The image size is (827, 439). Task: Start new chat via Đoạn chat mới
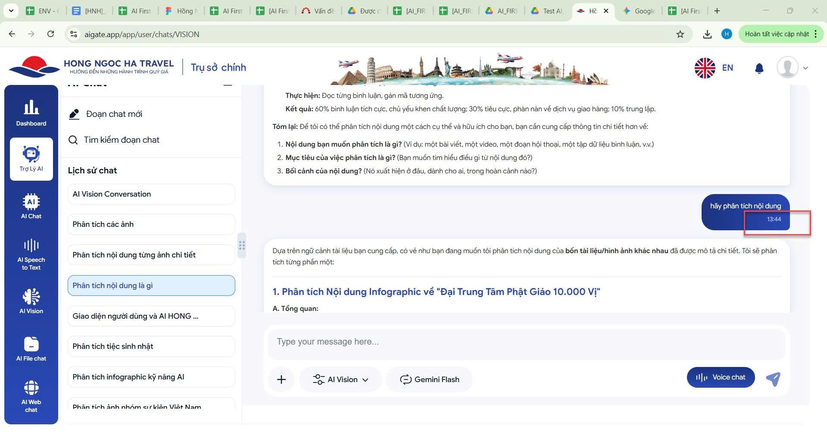pos(114,114)
